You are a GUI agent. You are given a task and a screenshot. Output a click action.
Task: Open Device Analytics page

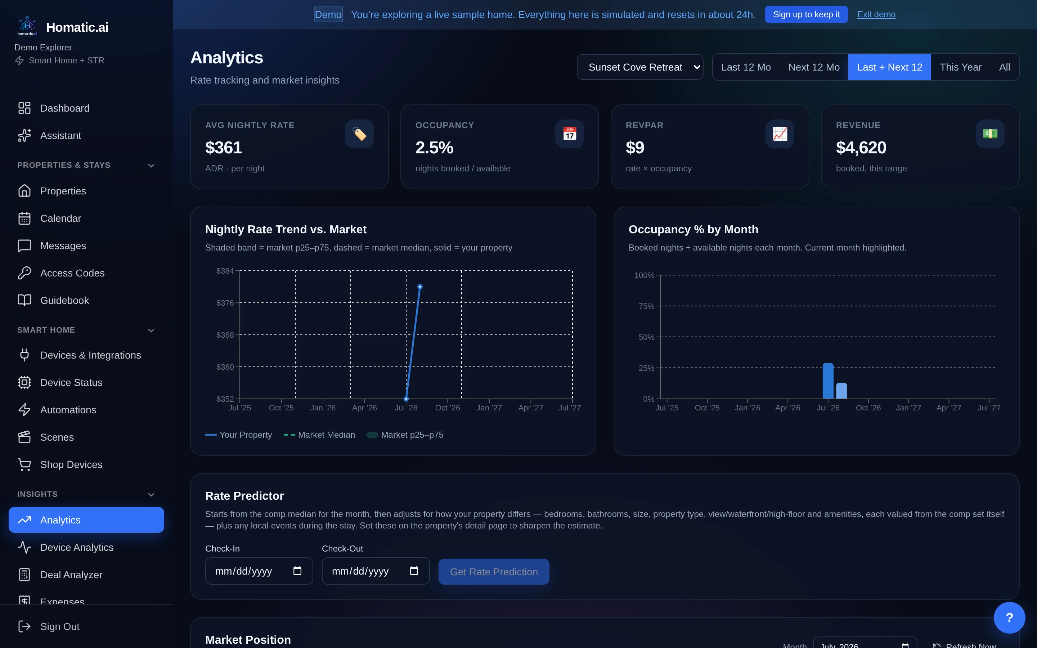point(86,547)
